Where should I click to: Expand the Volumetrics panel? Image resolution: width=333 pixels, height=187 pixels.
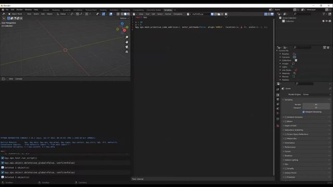point(289,143)
